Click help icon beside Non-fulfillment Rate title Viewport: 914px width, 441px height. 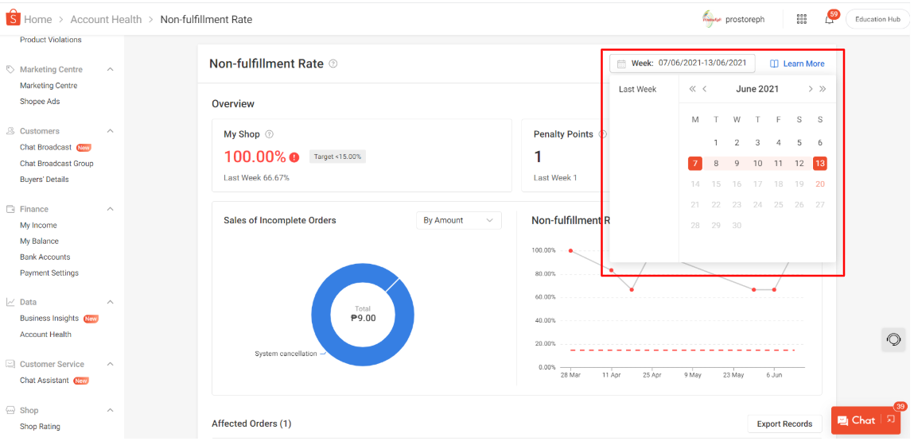click(x=333, y=64)
